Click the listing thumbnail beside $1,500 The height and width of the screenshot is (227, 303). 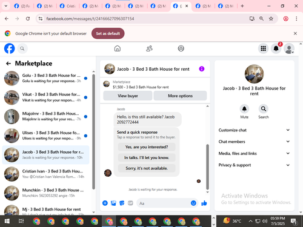[107, 84]
